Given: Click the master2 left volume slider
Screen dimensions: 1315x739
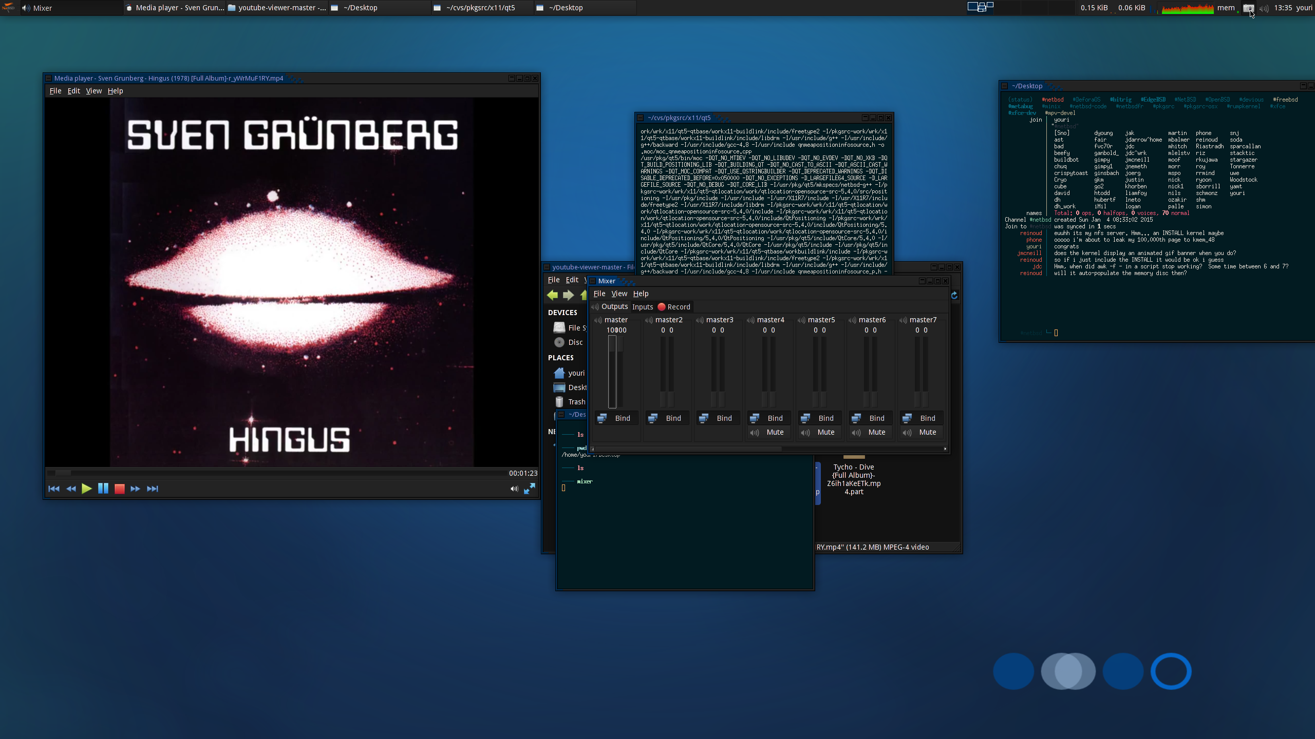Looking at the screenshot, I should coord(663,372).
